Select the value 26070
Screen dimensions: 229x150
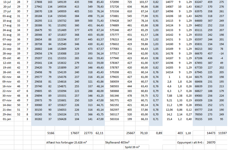(x=211, y=142)
